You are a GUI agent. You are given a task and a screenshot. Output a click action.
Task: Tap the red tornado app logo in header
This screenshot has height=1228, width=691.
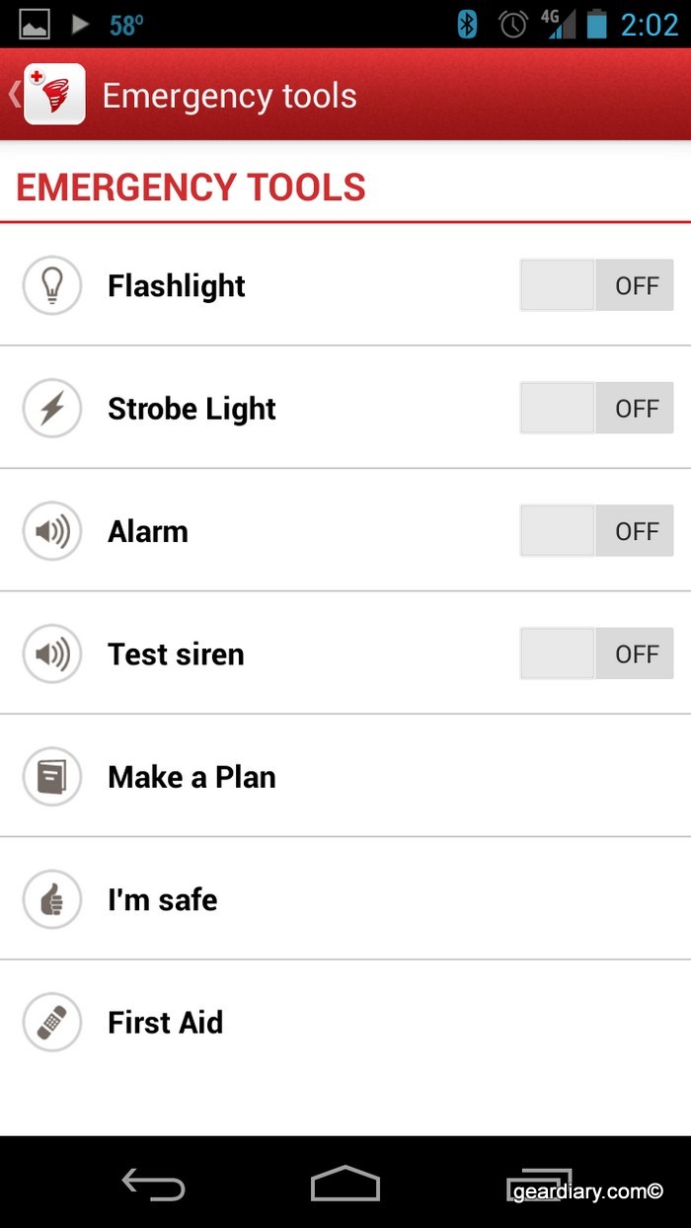point(54,95)
